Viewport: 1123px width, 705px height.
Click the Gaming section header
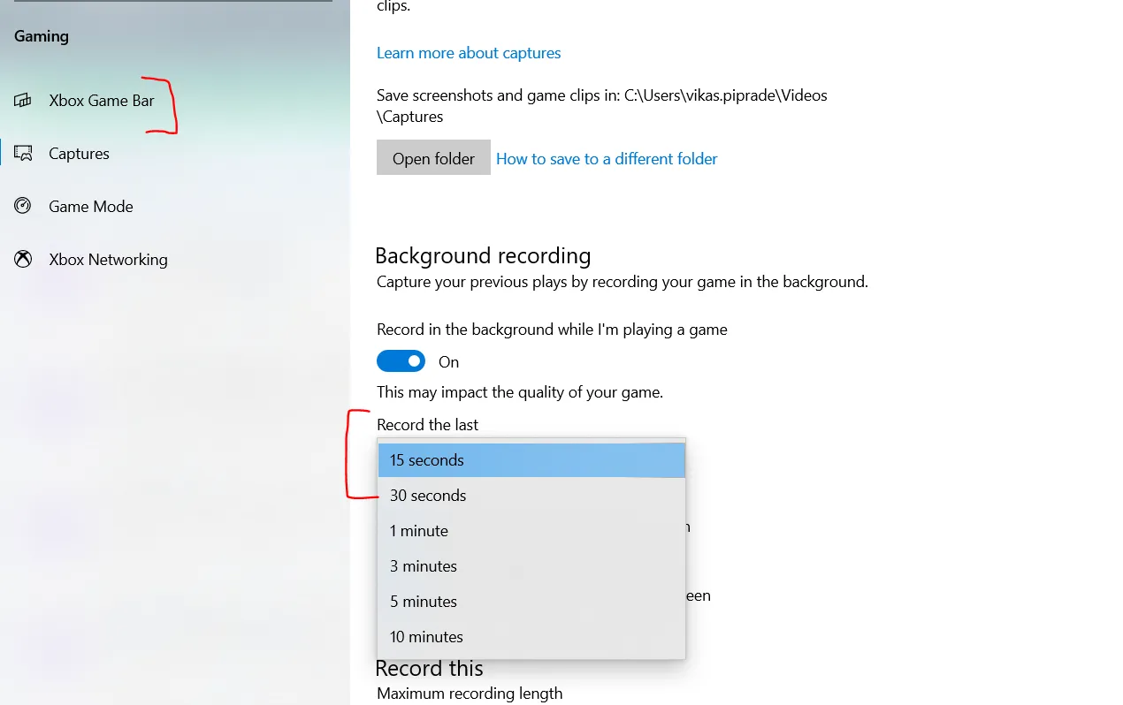(42, 36)
